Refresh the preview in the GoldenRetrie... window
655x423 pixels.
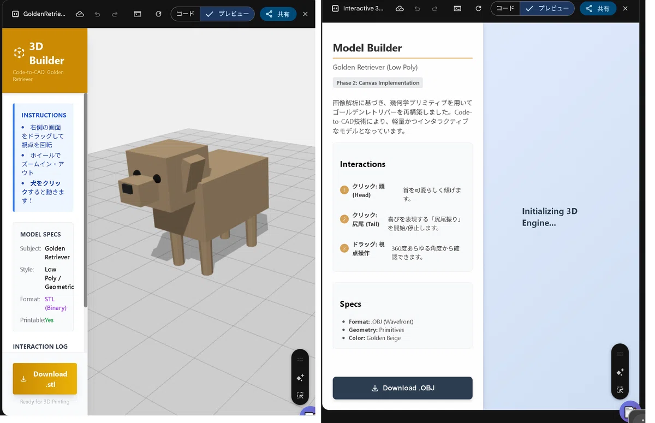158,14
